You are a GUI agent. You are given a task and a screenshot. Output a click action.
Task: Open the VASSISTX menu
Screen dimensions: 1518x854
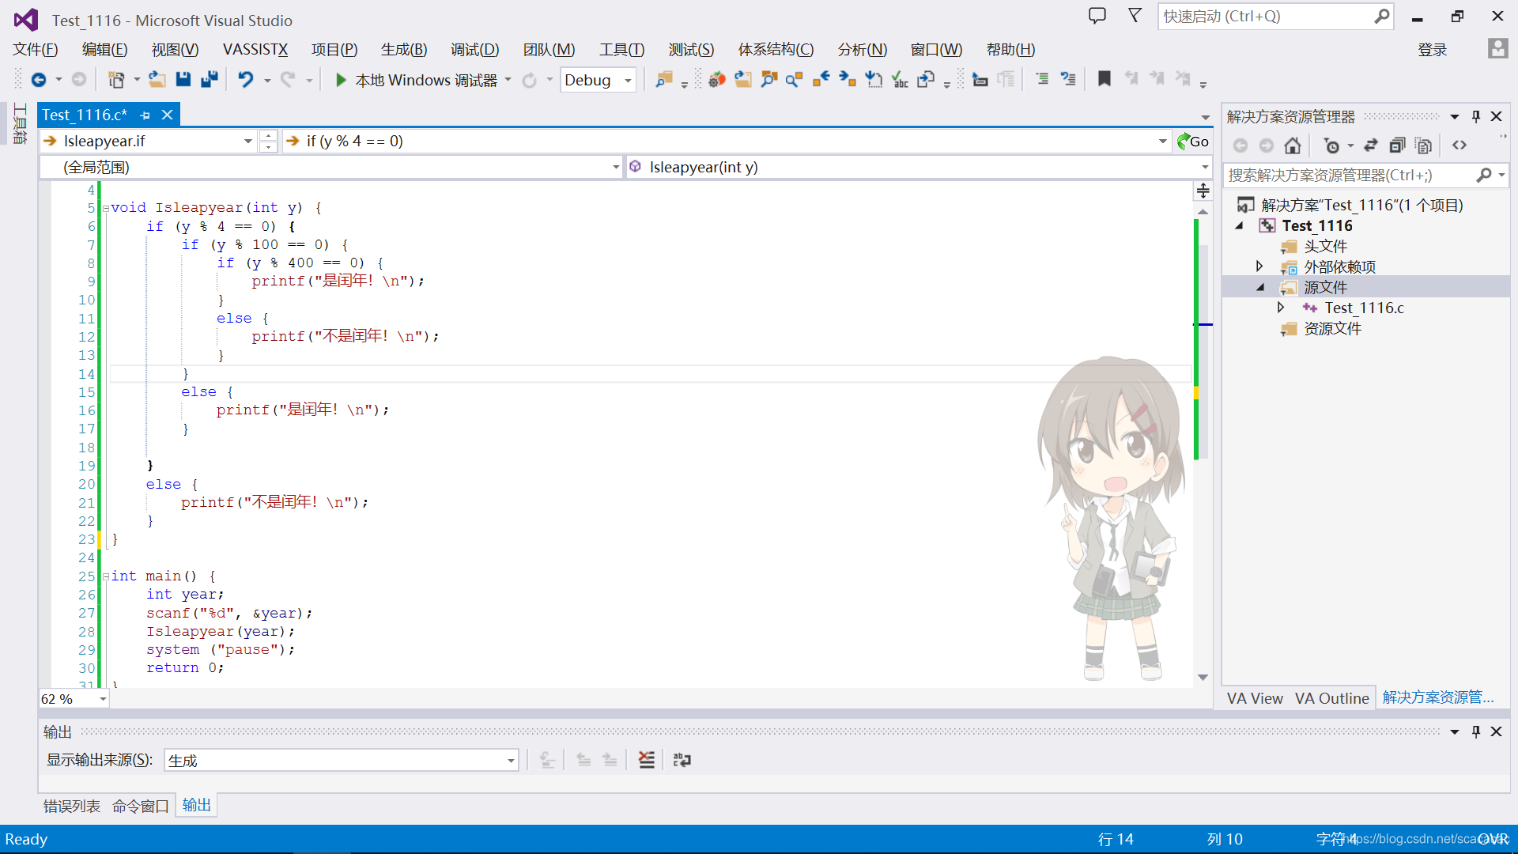click(255, 50)
